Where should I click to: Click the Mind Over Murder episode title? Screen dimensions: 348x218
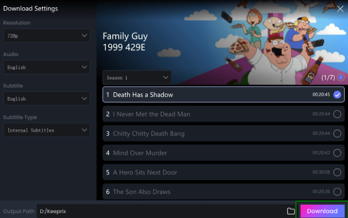pyautogui.click(x=140, y=153)
